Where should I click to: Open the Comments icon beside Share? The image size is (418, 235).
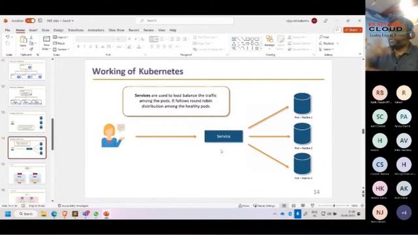pos(337,30)
